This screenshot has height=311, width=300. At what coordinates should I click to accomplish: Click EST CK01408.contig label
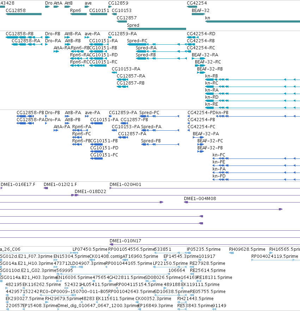click(106, 256)
